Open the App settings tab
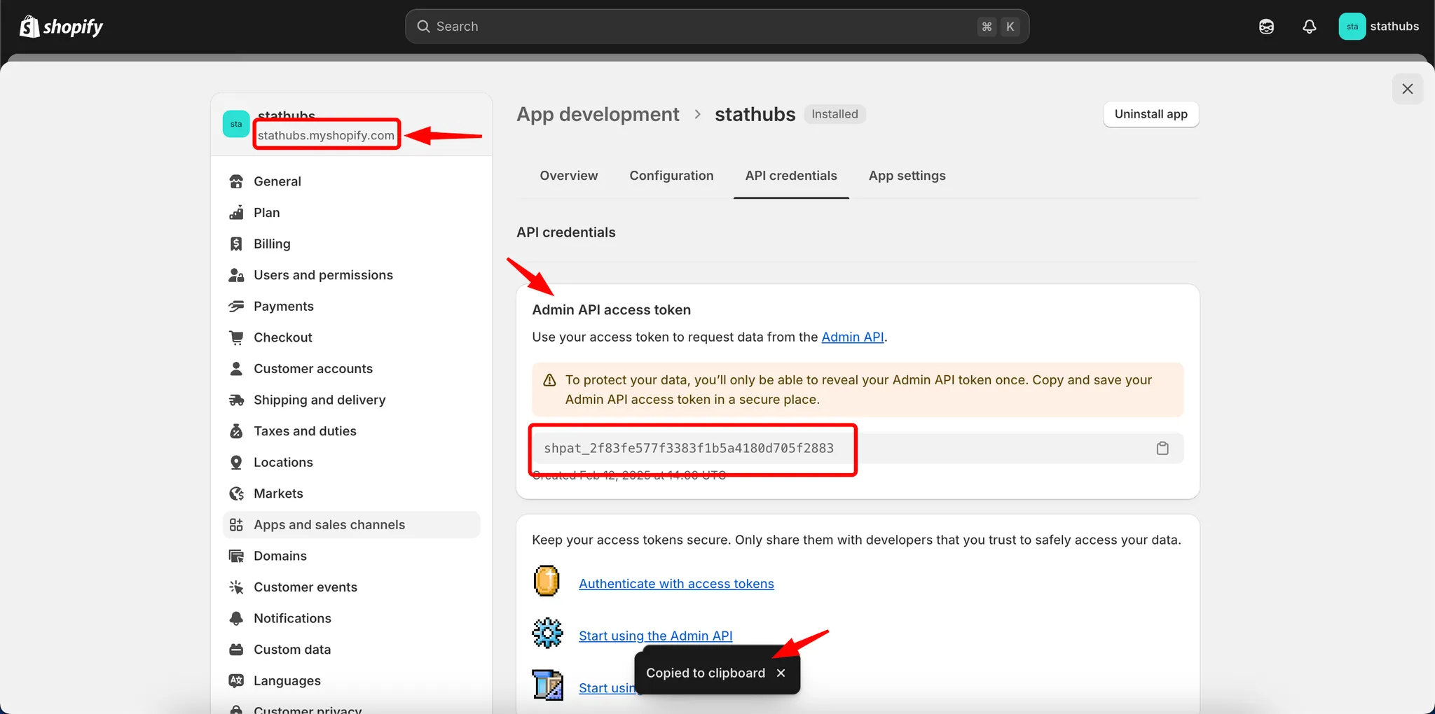The width and height of the screenshot is (1435, 714). click(907, 176)
